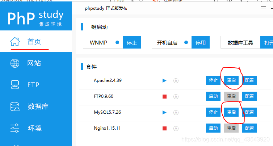Click the FTP0.9.60 row label
The image size is (273, 146).
(104, 96)
